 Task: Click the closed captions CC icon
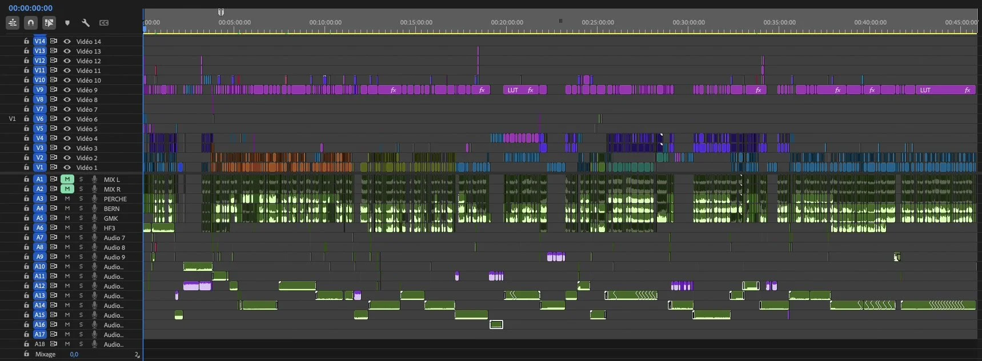click(104, 23)
